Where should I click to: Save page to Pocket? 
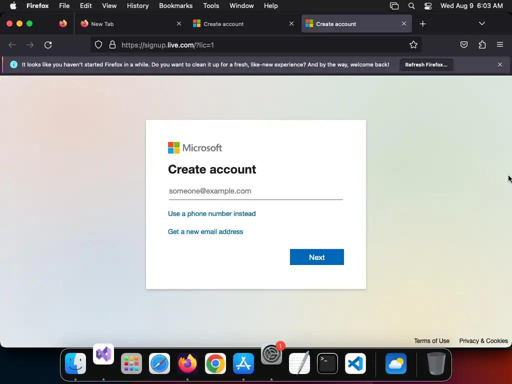pyautogui.click(x=463, y=44)
